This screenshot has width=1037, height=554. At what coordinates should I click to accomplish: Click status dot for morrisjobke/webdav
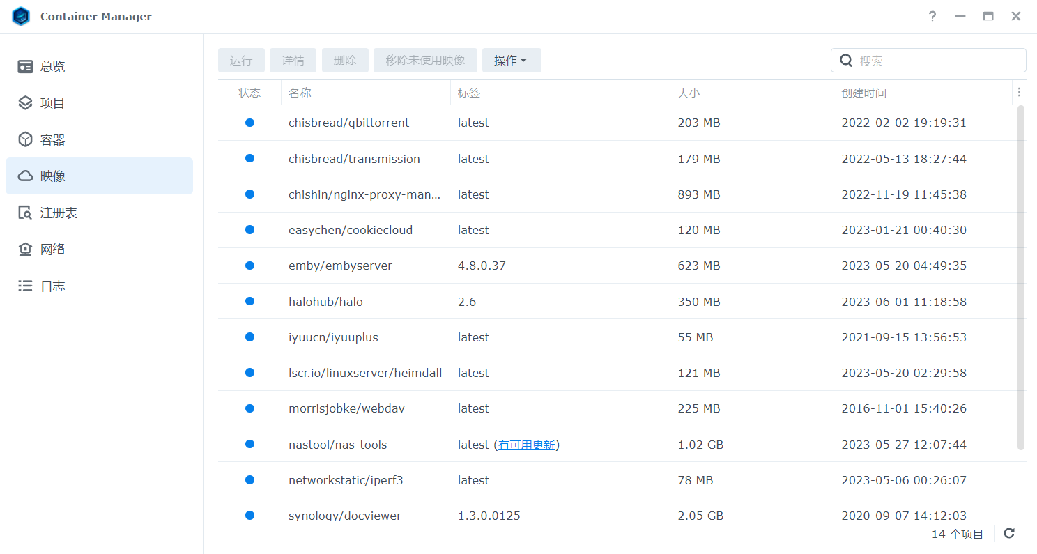click(x=249, y=408)
